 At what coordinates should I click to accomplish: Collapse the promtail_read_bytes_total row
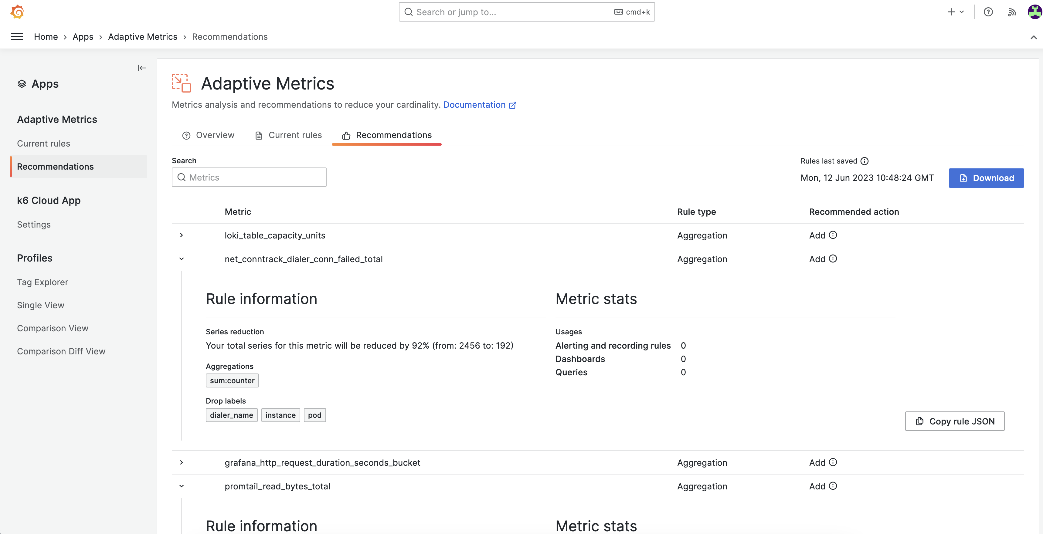(x=182, y=486)
